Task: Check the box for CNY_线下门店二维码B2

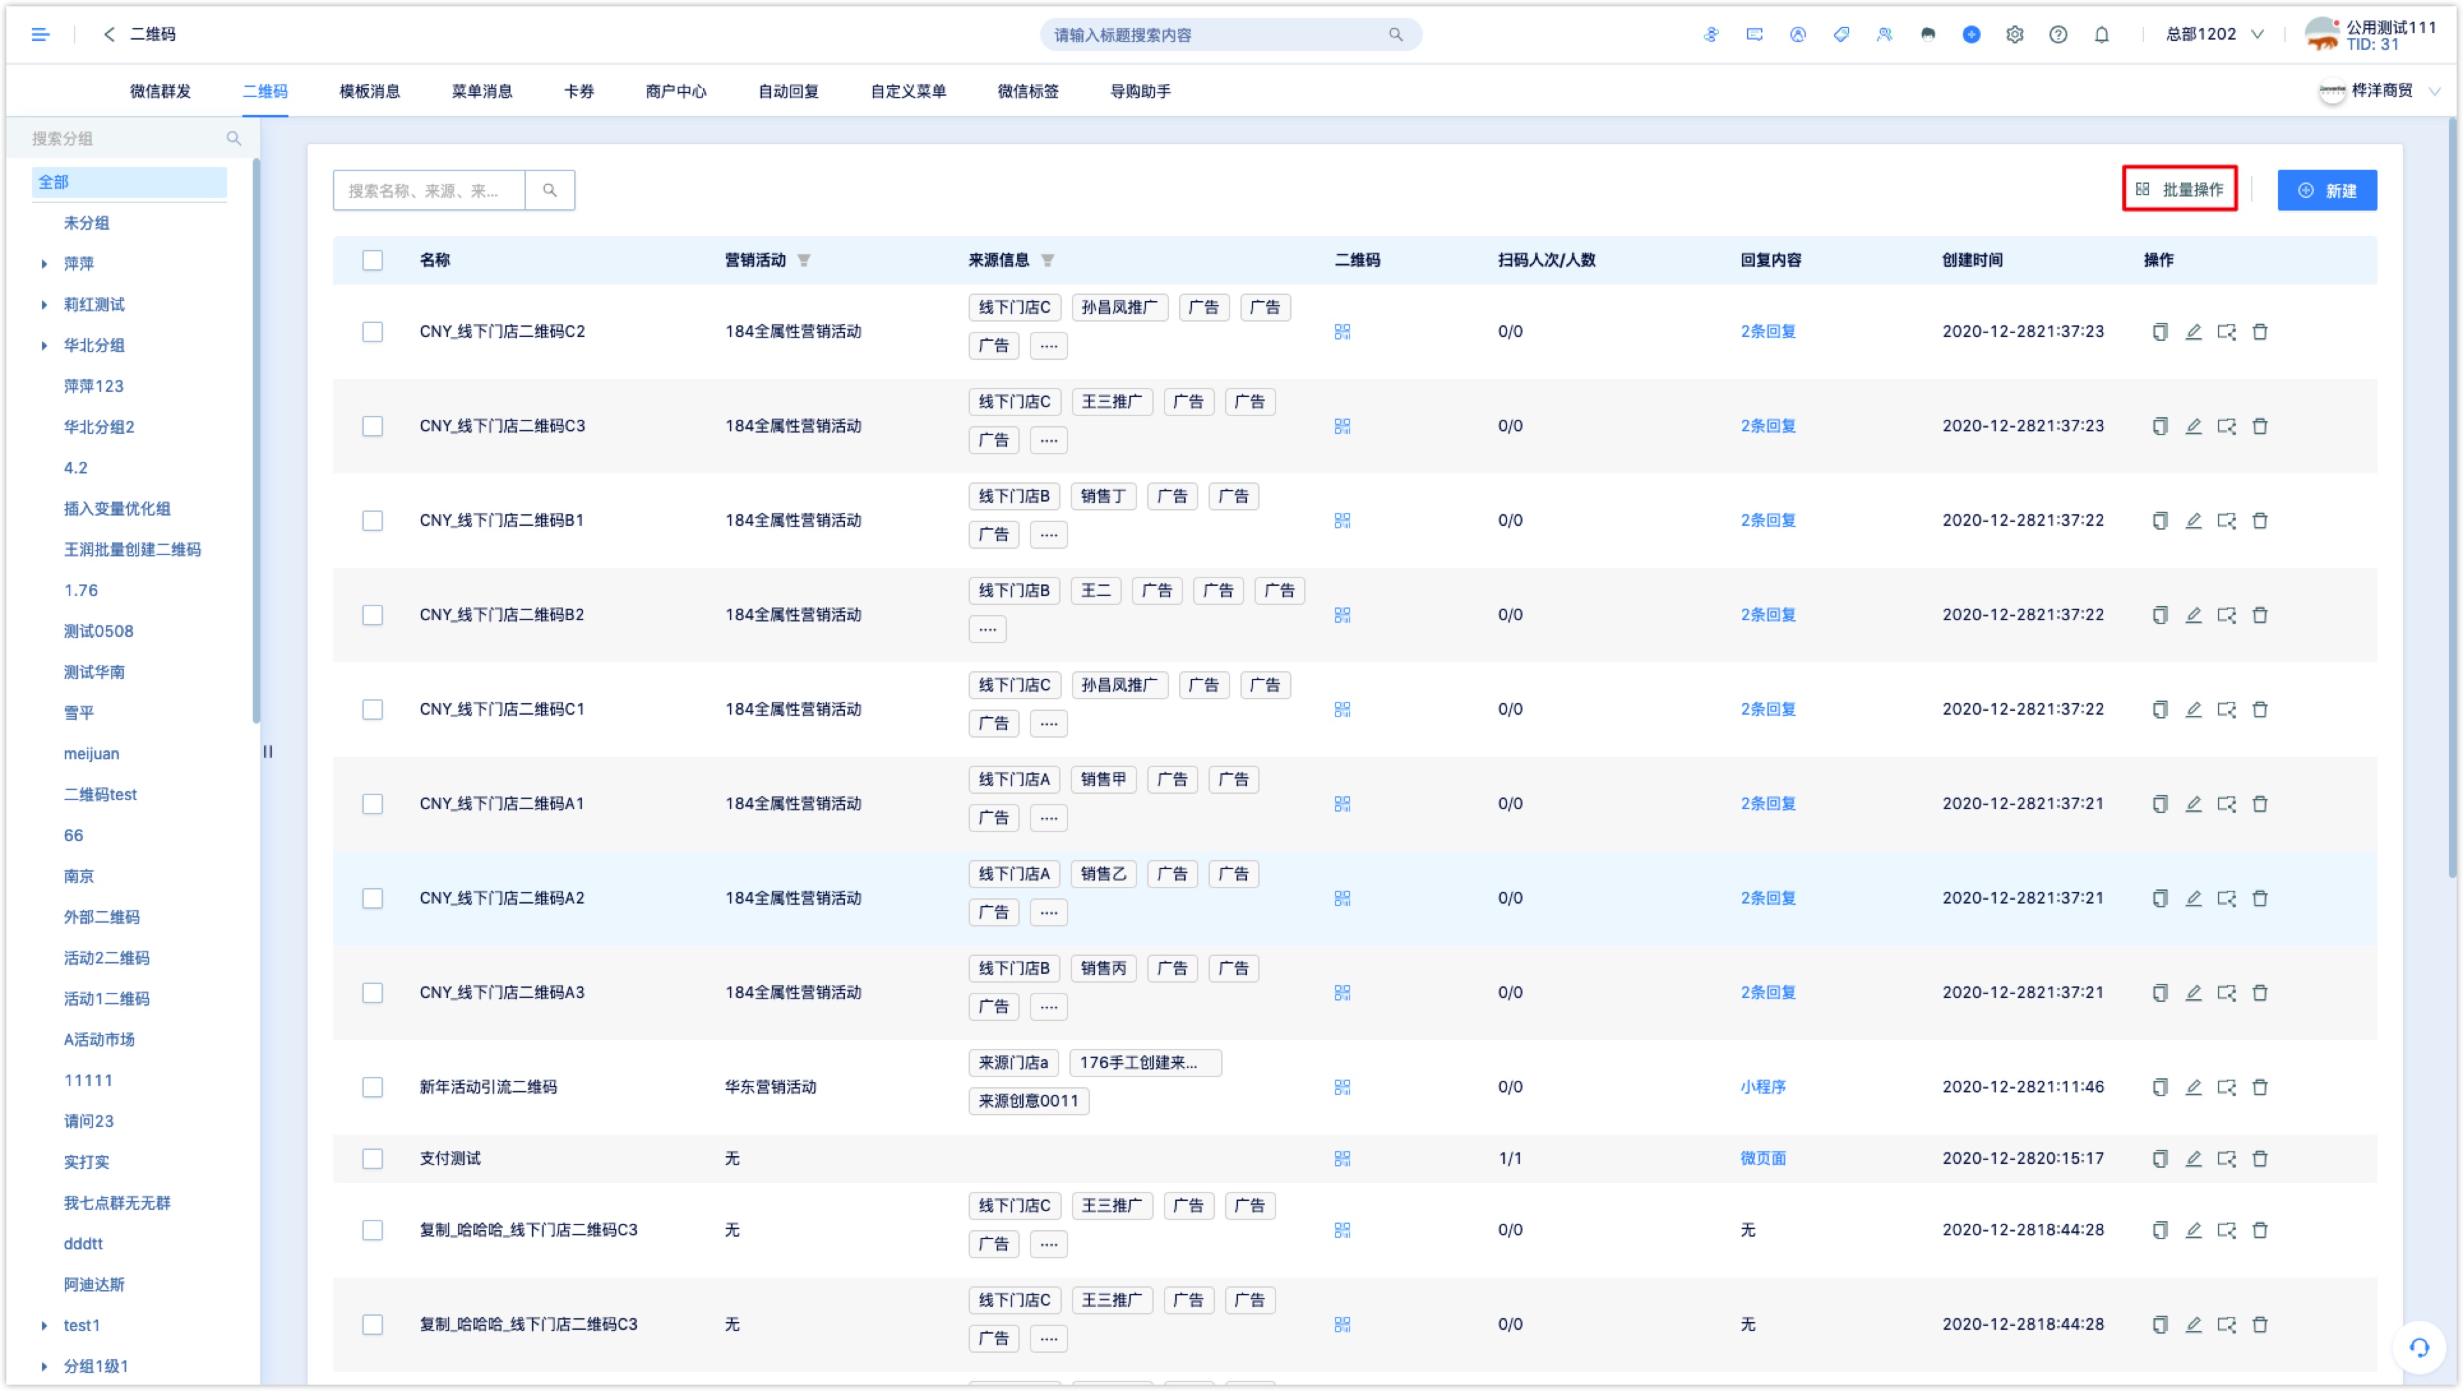Action: (x=373, y=616)
